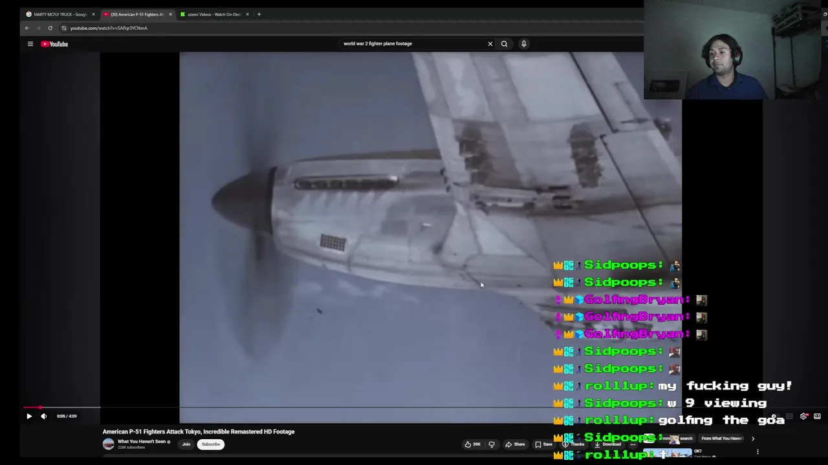828x465 pixels.
Task: Click the P-51 video title text
Action: coord(199,432)
